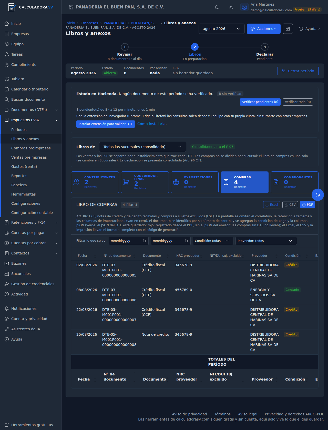
Task: Select the Compras book icon card
Action: point(244,182)
